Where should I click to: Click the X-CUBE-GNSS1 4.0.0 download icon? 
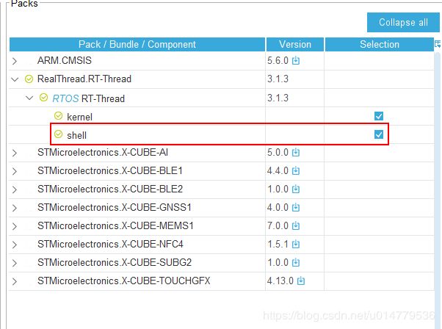click(x=296, y=208)
